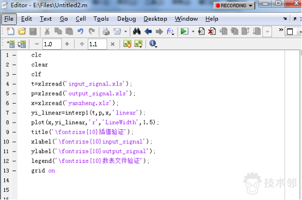Decrement value with the minus button
This screenshot has width=302, height=200.
click(x=37, y=44)
